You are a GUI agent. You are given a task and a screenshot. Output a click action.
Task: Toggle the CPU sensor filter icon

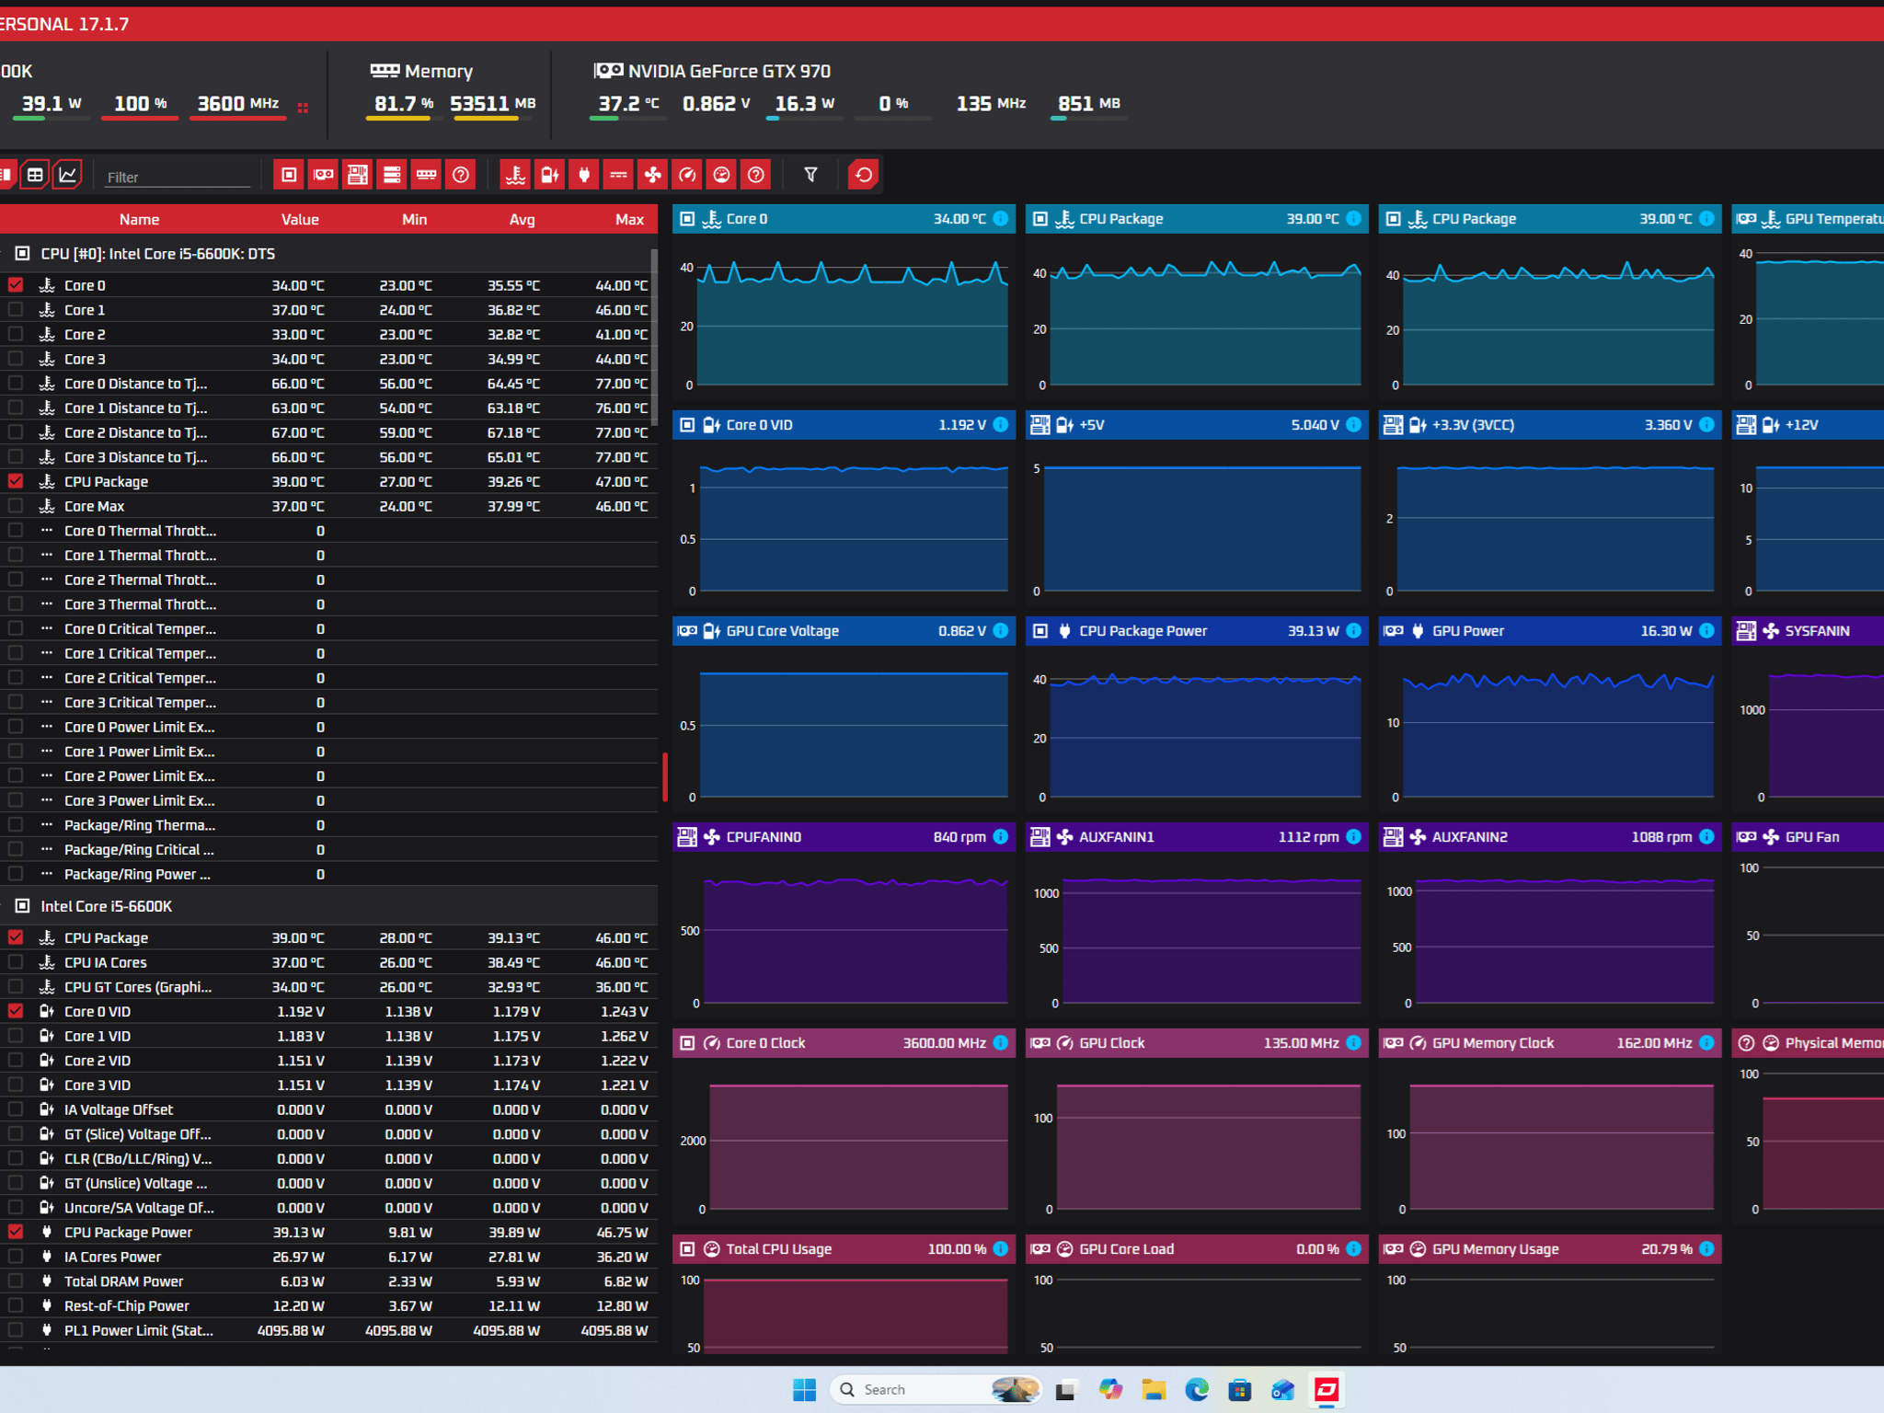289,175
